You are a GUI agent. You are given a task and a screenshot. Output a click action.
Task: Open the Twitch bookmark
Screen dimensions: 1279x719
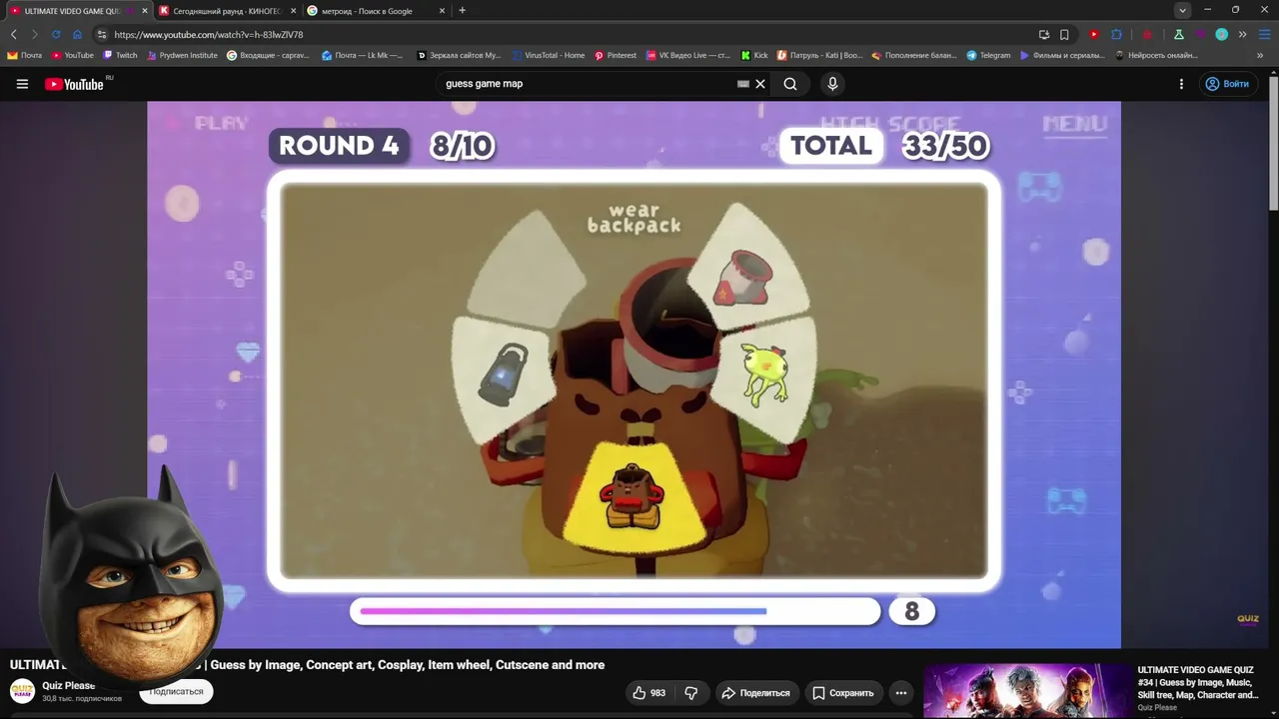(120, 56)
